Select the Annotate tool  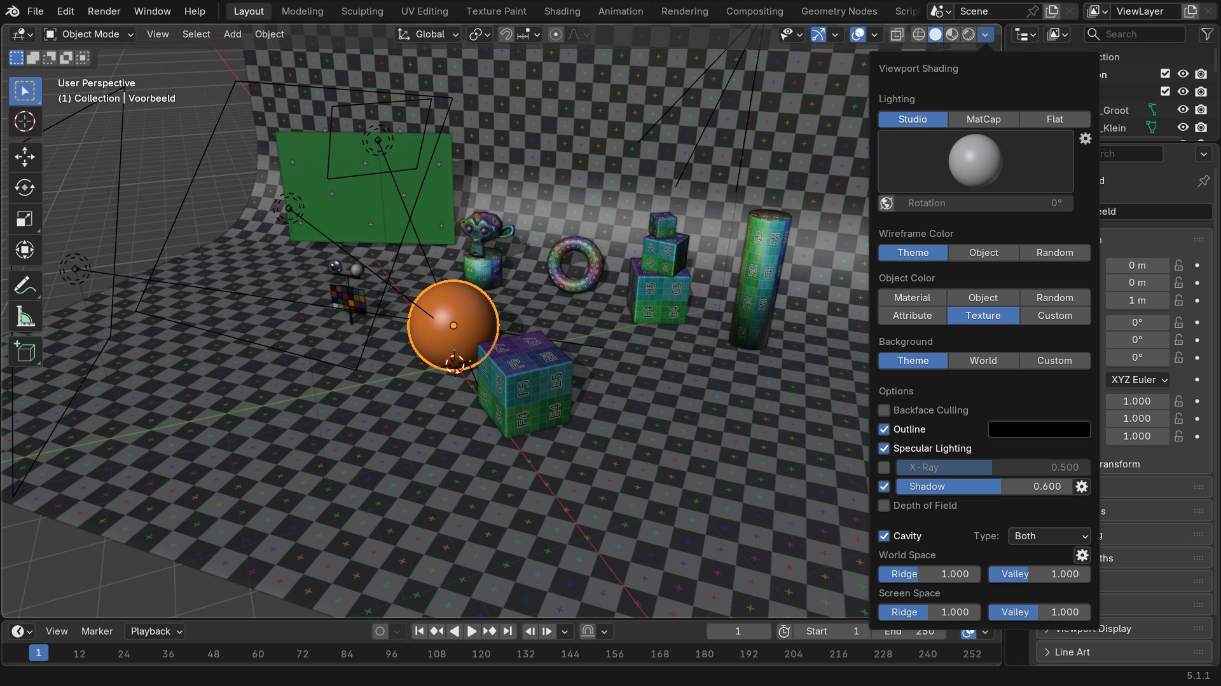tap(25, 286)
